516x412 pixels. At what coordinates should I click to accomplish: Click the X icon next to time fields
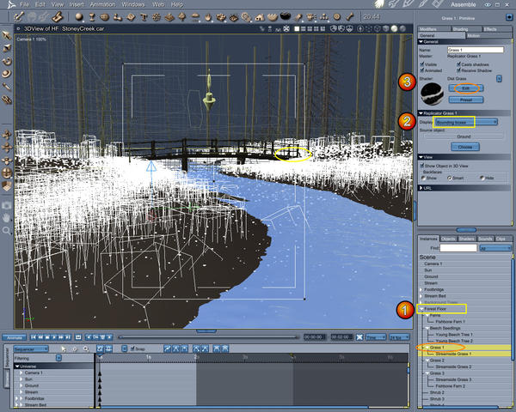[359, 337]
